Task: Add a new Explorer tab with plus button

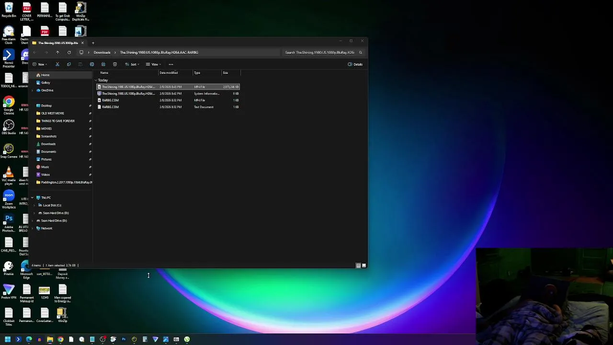Action: 93,43
